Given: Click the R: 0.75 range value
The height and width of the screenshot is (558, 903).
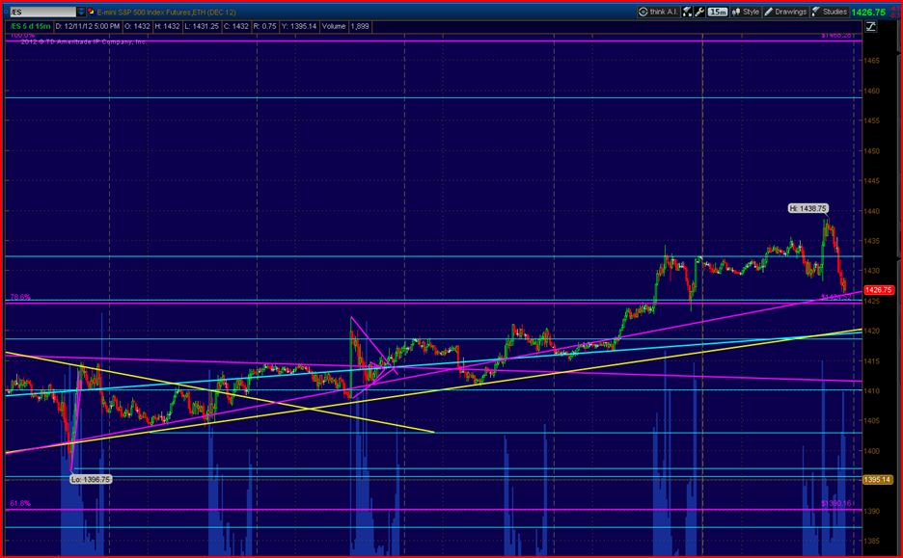Looking at the screenshot, I should click(266, 26).
